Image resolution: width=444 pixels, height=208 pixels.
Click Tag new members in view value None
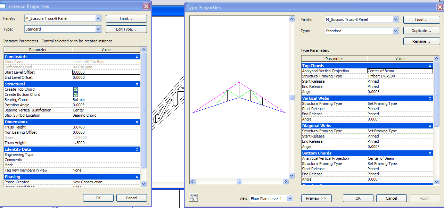pos(106,170)
